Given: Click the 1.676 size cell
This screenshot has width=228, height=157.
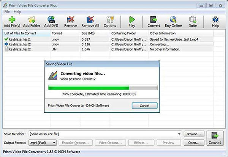Looking at the screenshot, I should click(86, 49).
